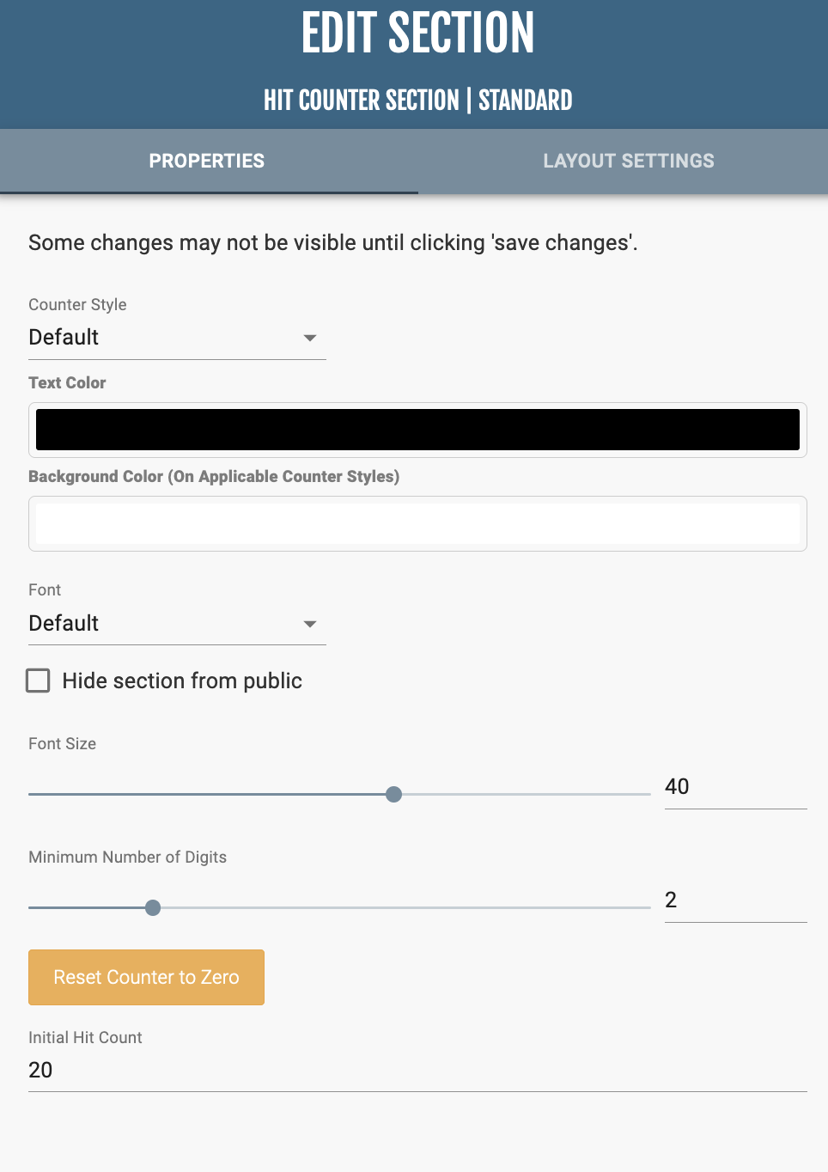Enable the Hide section from public checkbox

38,681
